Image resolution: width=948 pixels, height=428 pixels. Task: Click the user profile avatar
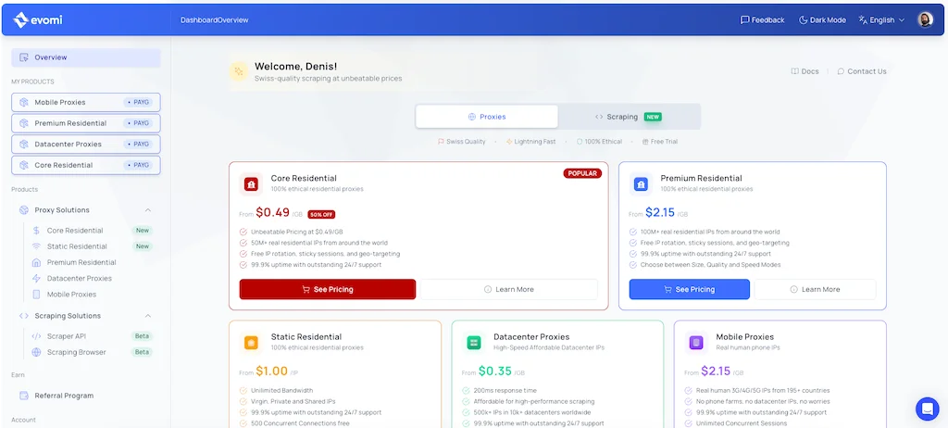coord(925,19)
